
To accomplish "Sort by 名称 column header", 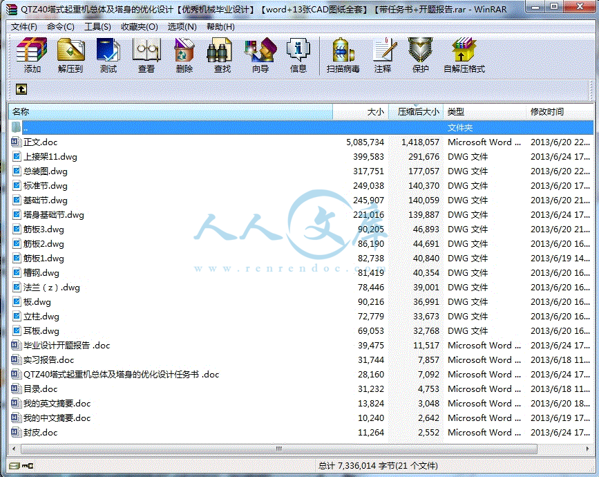I will (171, 111).
